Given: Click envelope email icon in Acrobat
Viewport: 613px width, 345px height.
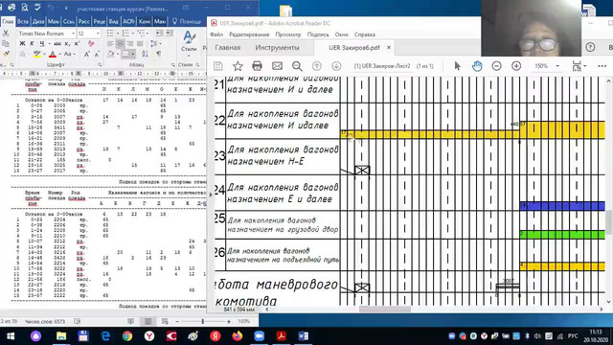Looking at the screenshot, I should click(277, 66).
